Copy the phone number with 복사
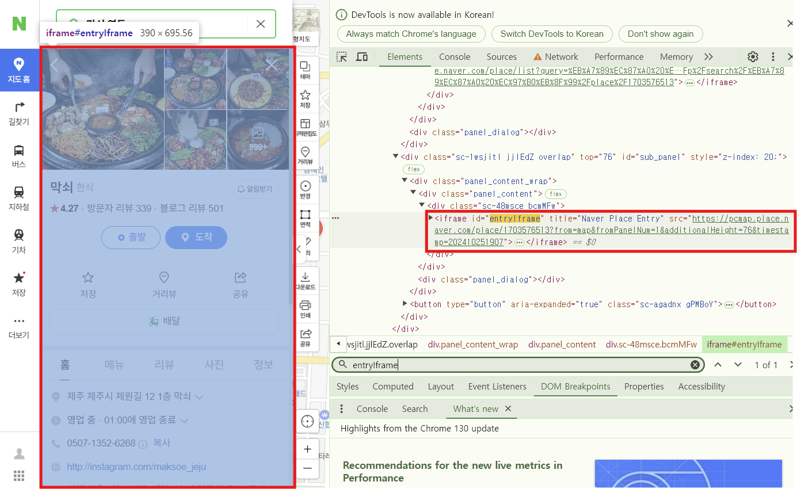 point(162,443)
